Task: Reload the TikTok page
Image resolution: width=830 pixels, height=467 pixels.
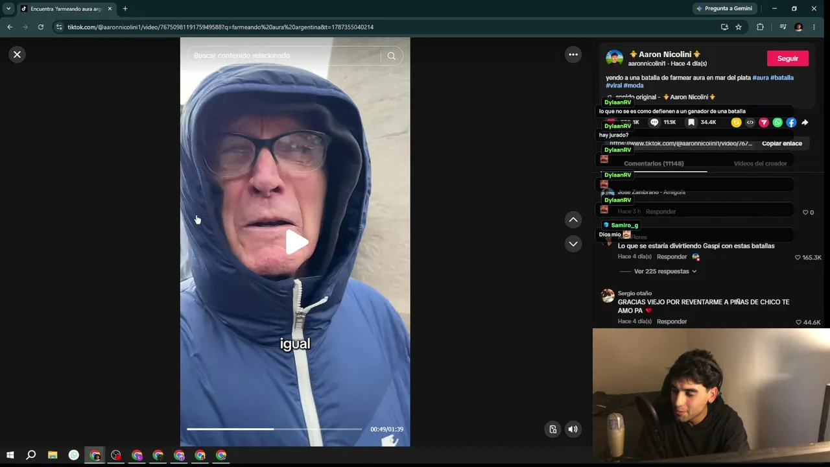Action: [x=41, y=27]
